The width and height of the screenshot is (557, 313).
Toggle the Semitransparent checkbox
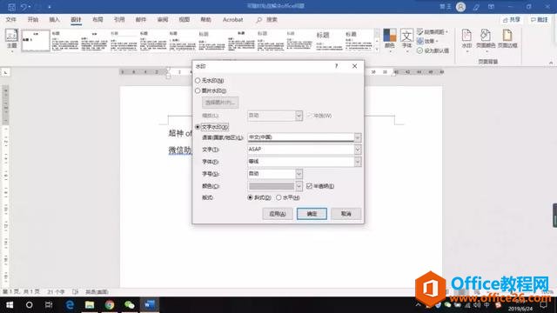click(x=309, y=186)
